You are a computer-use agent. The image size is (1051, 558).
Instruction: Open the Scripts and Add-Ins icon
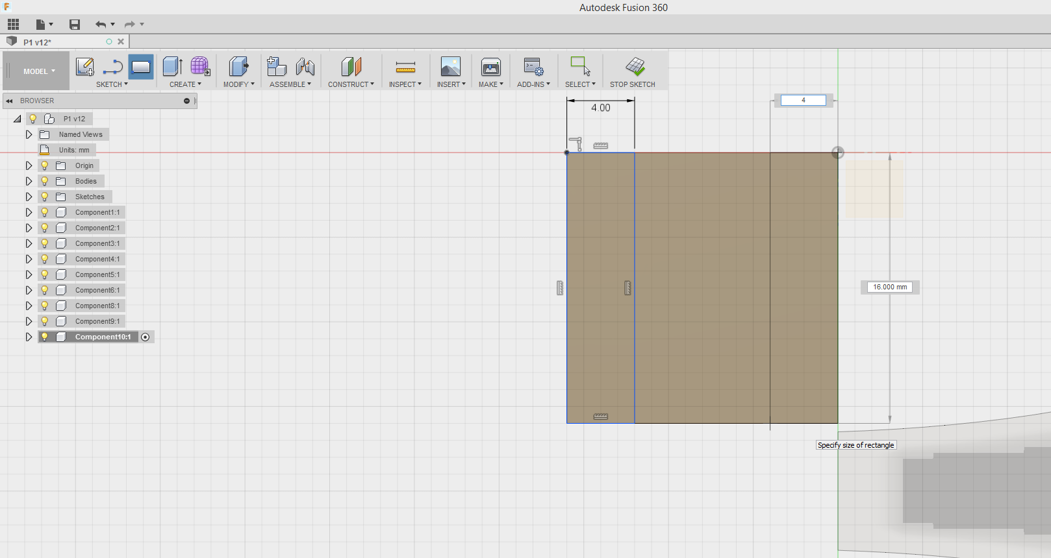(x=533, y=66)
